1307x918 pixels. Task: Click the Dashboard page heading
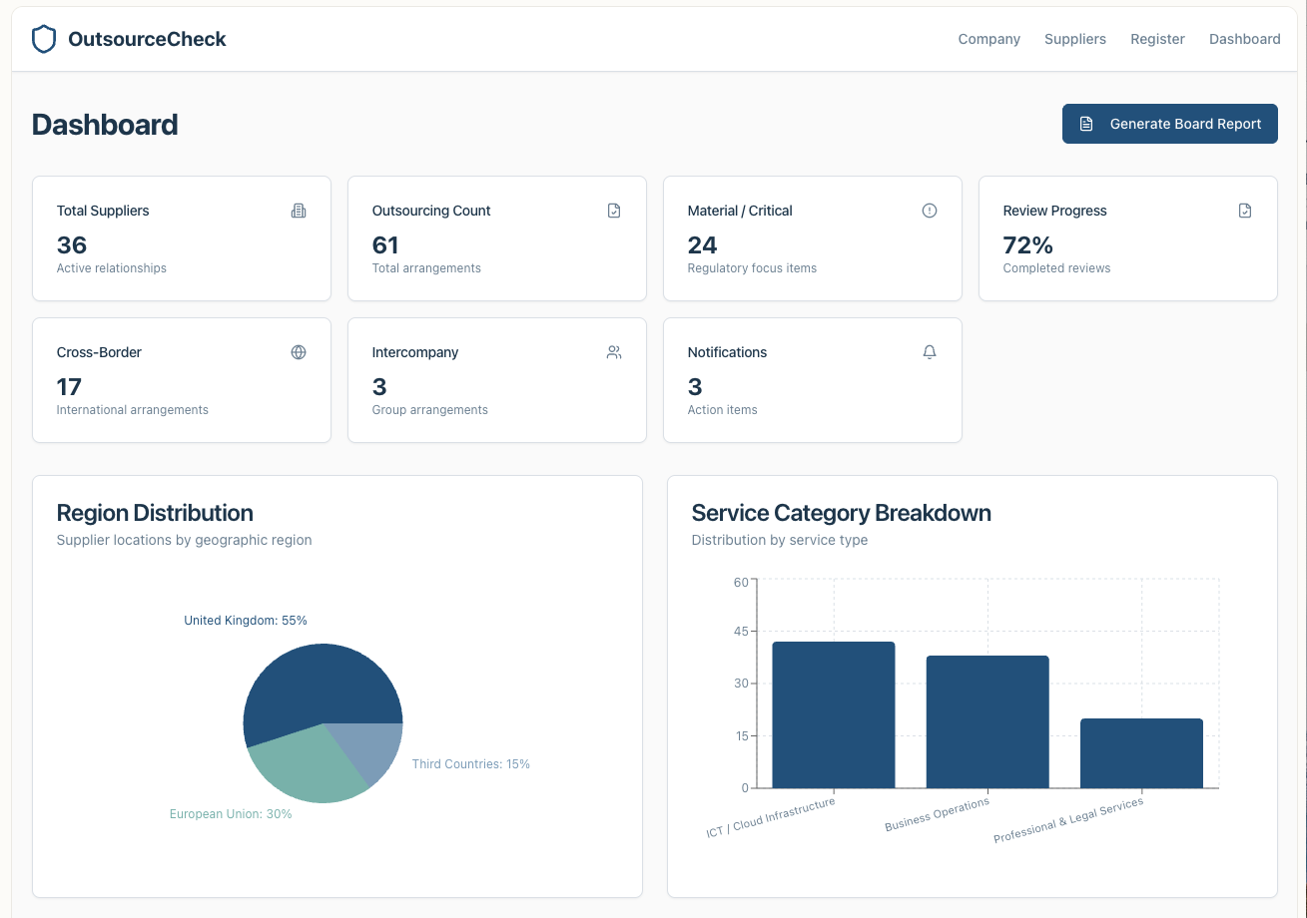click(105, 125)
